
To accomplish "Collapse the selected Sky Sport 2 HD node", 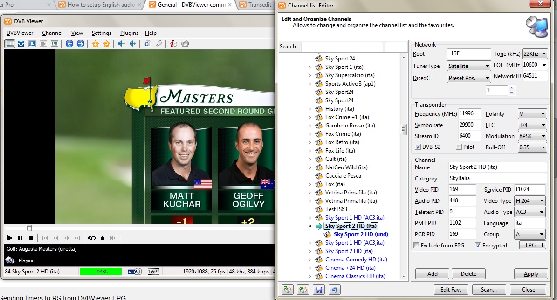I will tap(309, 226).
